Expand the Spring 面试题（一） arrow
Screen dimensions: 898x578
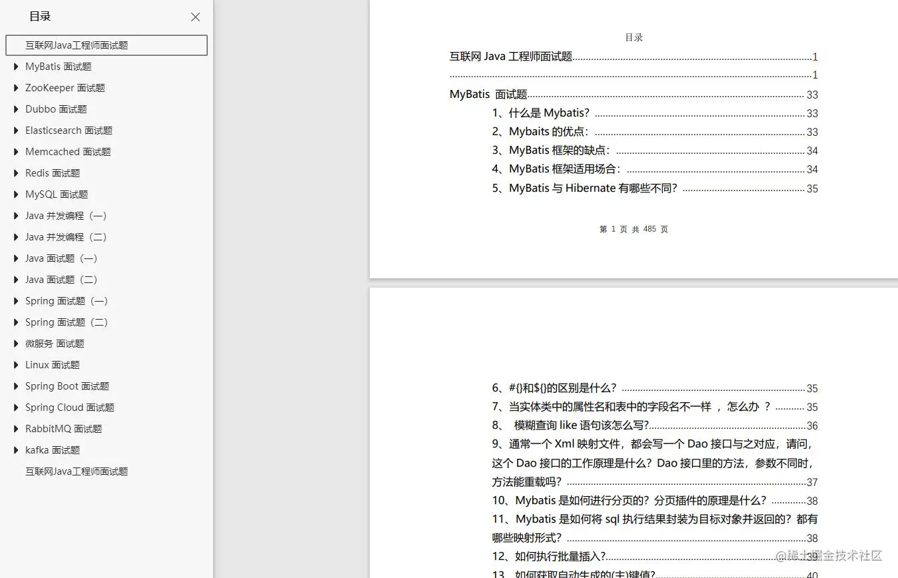pyautogui.click(x=16, y=301)
